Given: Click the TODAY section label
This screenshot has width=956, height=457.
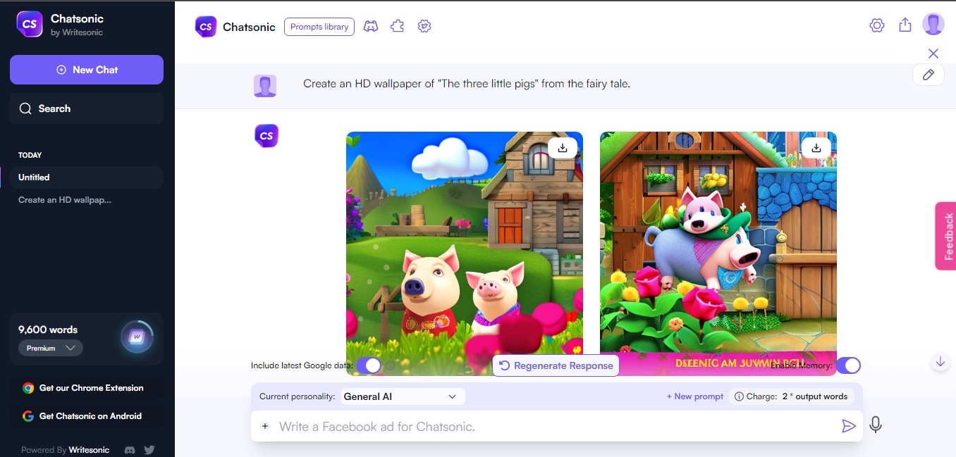Looking at the screenshot, I should [x=30, y=155].
